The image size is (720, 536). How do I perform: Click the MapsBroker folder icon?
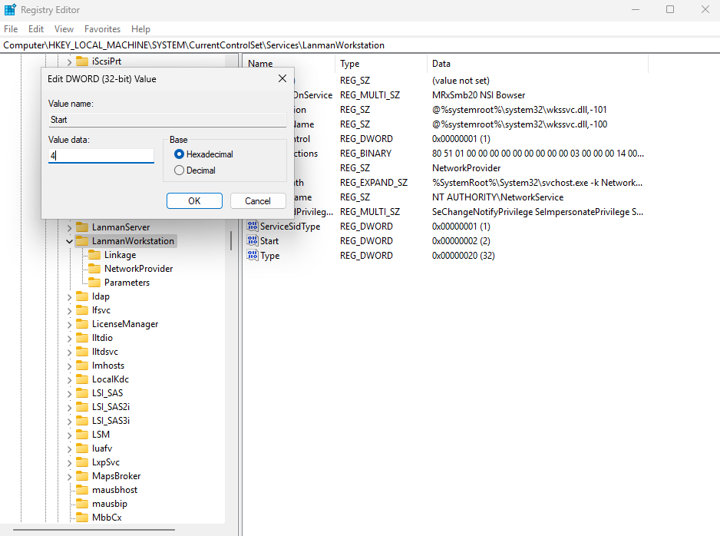[82, 476]
